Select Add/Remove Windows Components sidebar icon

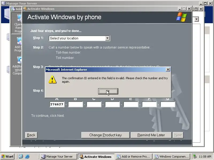point(17,65)
